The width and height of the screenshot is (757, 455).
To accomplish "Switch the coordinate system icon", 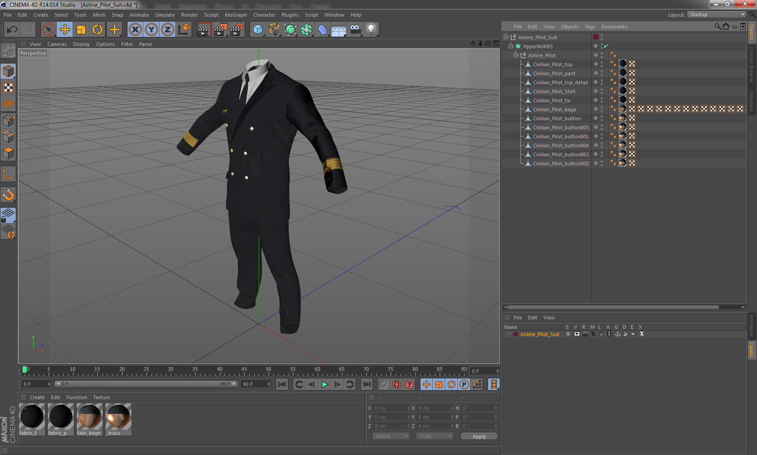I will (x=184, y=30).
